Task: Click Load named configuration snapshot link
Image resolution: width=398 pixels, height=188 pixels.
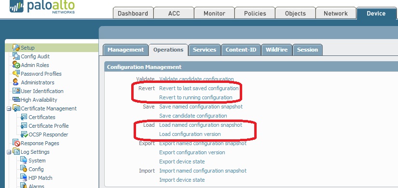Action: coord(201,125)
